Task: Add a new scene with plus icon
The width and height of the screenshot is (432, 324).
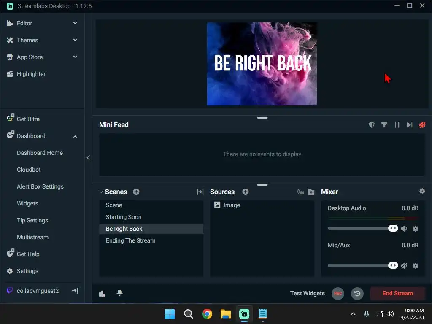Action: click(136, 192)
